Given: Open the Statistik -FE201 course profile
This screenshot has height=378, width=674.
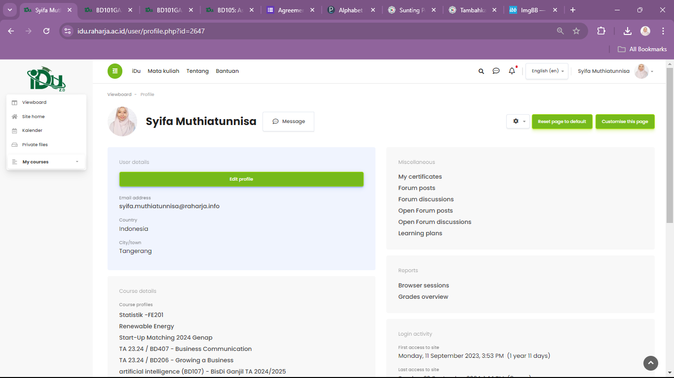Looking at the screenshot, I should tap(141, 315).
